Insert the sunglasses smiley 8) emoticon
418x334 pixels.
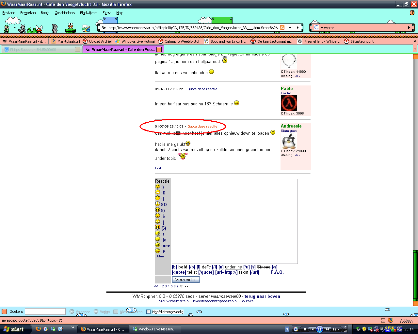[158, 210]
